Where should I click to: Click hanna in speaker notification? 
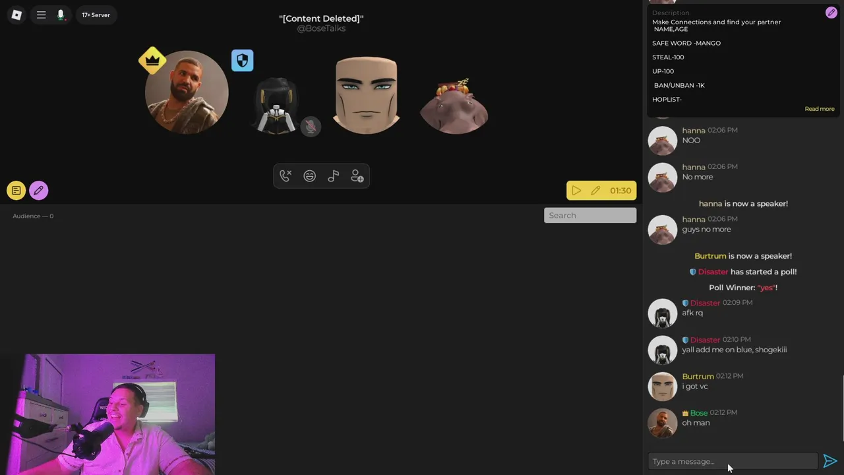point(710,204)
